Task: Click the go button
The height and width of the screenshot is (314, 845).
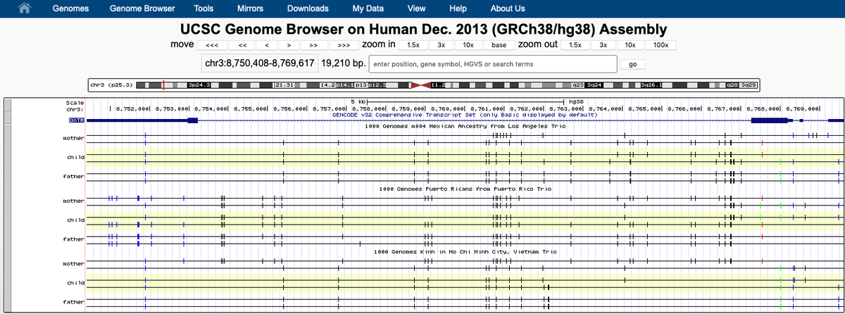Action: (632, 64)
